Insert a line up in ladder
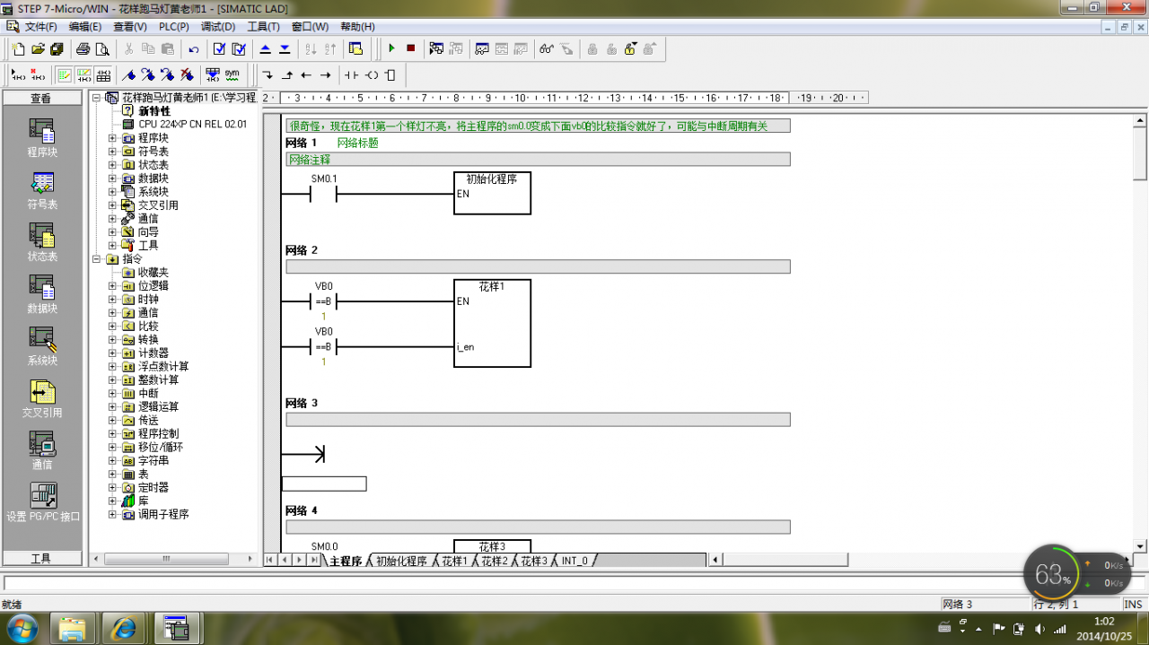Viewport: 1149px width, 645px height. [287, 74]
